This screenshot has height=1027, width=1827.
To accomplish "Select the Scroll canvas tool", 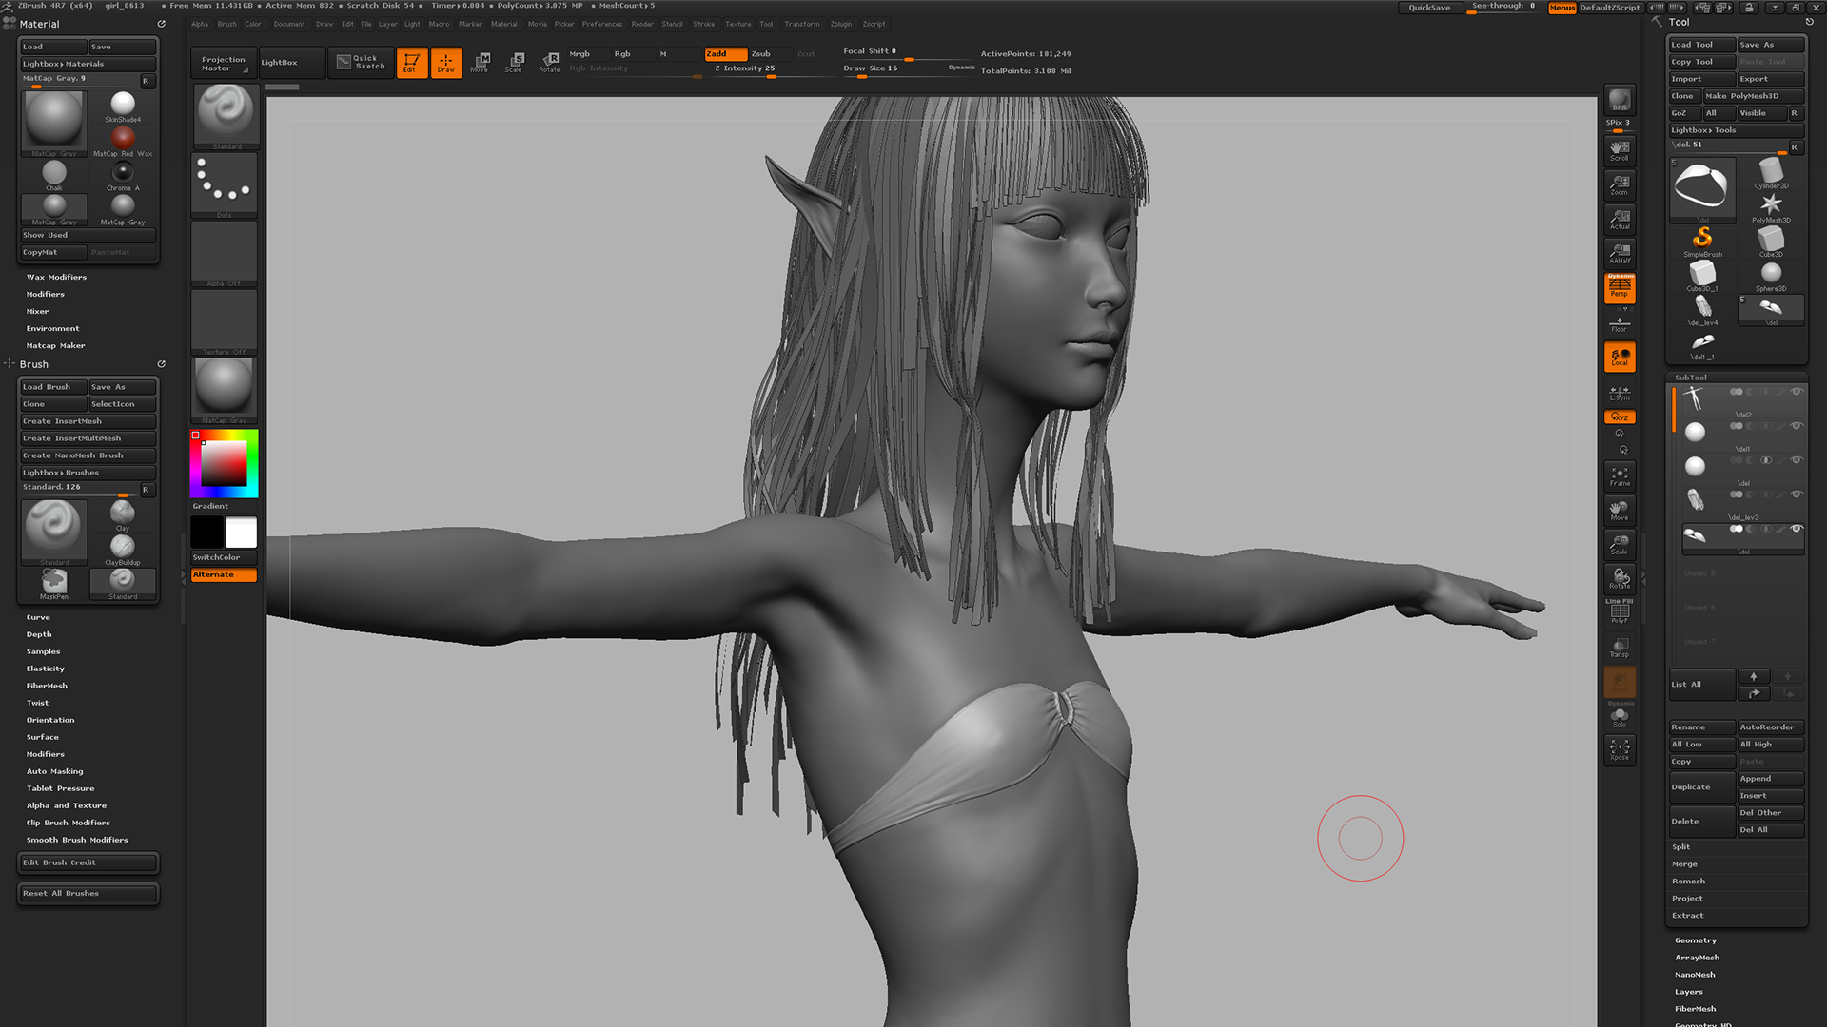I will pyautogui.click(x=1620, y=149).
